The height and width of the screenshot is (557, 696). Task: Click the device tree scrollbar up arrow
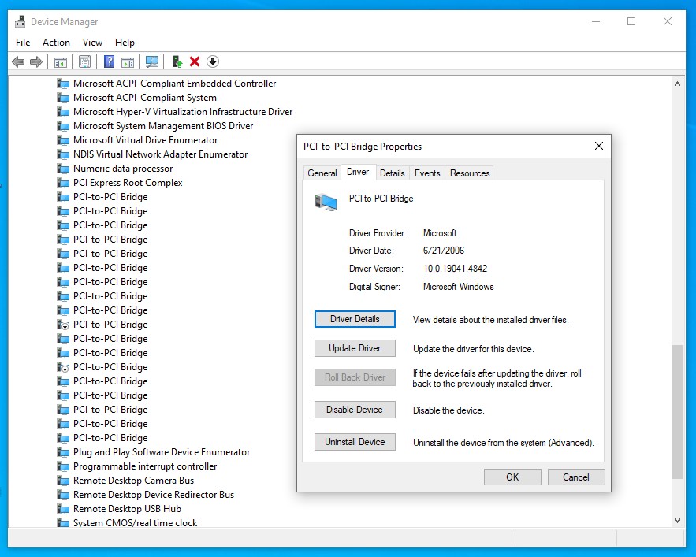[677, 84]
